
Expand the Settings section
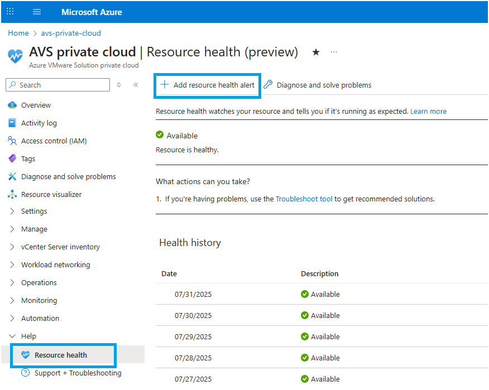[x=12, y=211]
